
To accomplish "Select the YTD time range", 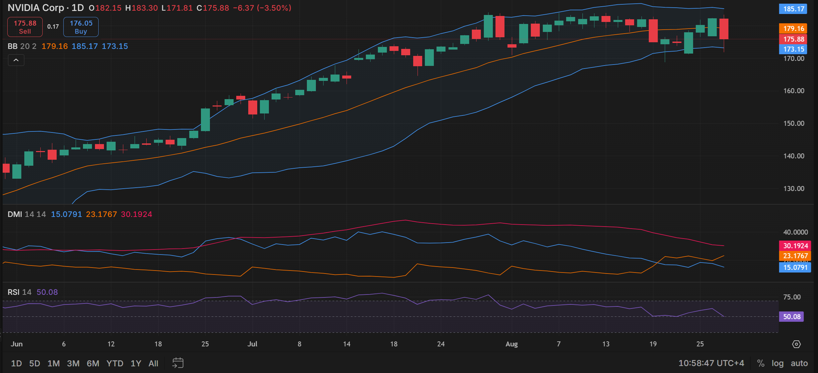I will [x=115, y=363].
